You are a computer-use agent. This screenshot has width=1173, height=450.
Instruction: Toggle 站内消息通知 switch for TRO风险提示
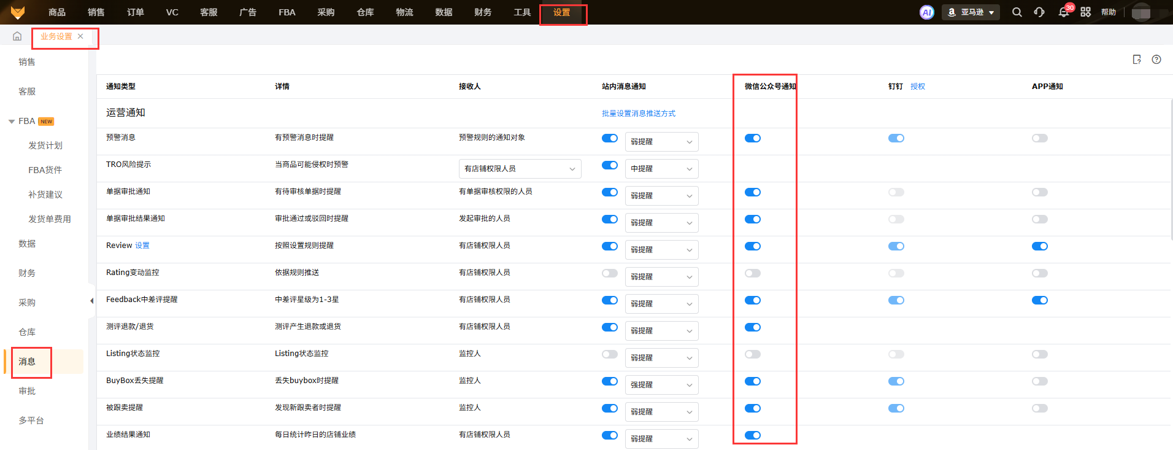[610, 165]
